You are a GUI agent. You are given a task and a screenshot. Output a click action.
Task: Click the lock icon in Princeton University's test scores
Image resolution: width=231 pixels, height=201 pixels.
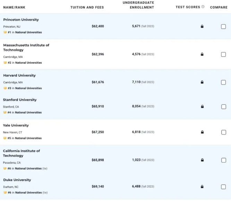202,26
